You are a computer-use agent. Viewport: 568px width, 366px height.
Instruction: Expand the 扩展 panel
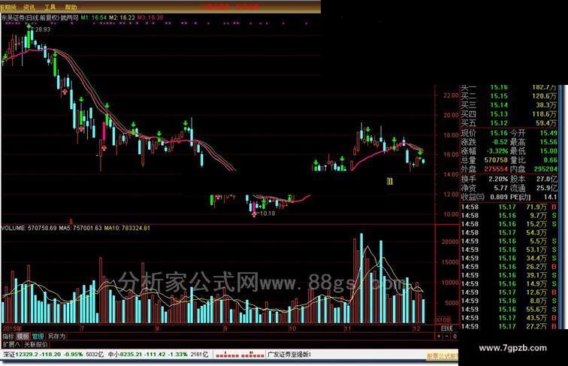click(11, 344)
